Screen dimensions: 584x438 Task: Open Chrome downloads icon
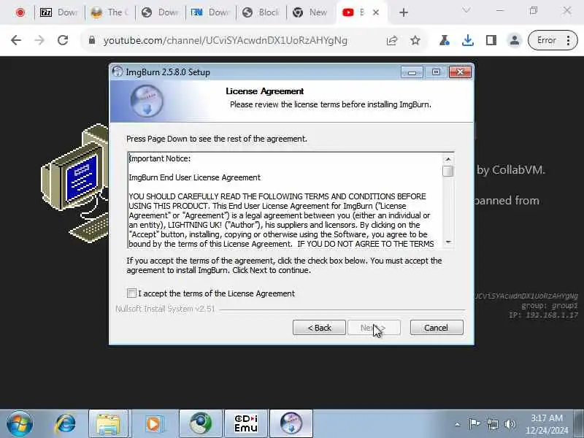coord(467,40)
